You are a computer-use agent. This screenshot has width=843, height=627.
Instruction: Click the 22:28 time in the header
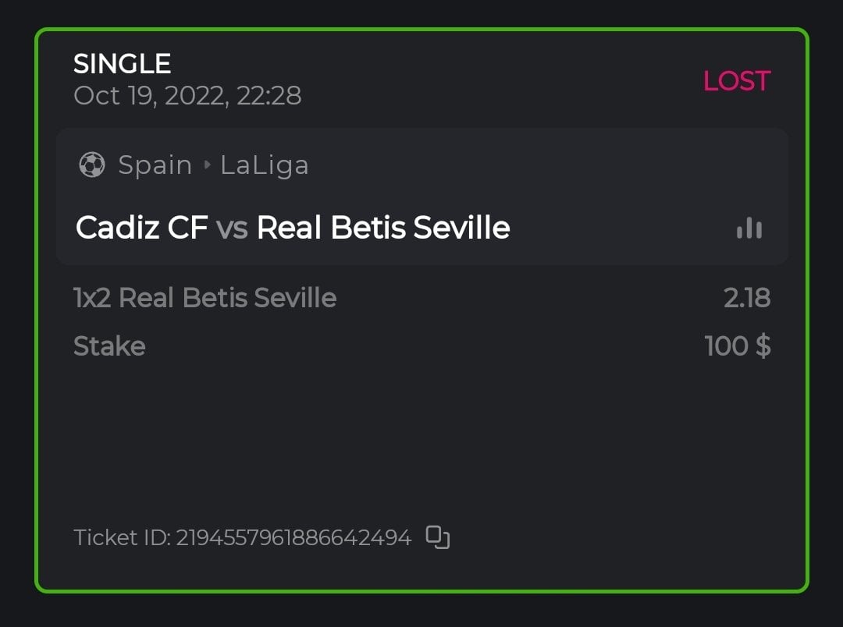pyautogui.click(x=272, y=96)
